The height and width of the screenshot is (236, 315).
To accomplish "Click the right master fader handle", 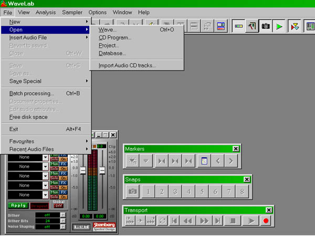I will [102, 170].
